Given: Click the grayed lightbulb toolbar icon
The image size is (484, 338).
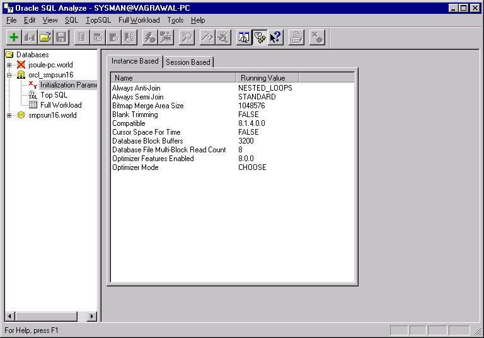Looking at the screenshot, I should [x=187, y=37].
